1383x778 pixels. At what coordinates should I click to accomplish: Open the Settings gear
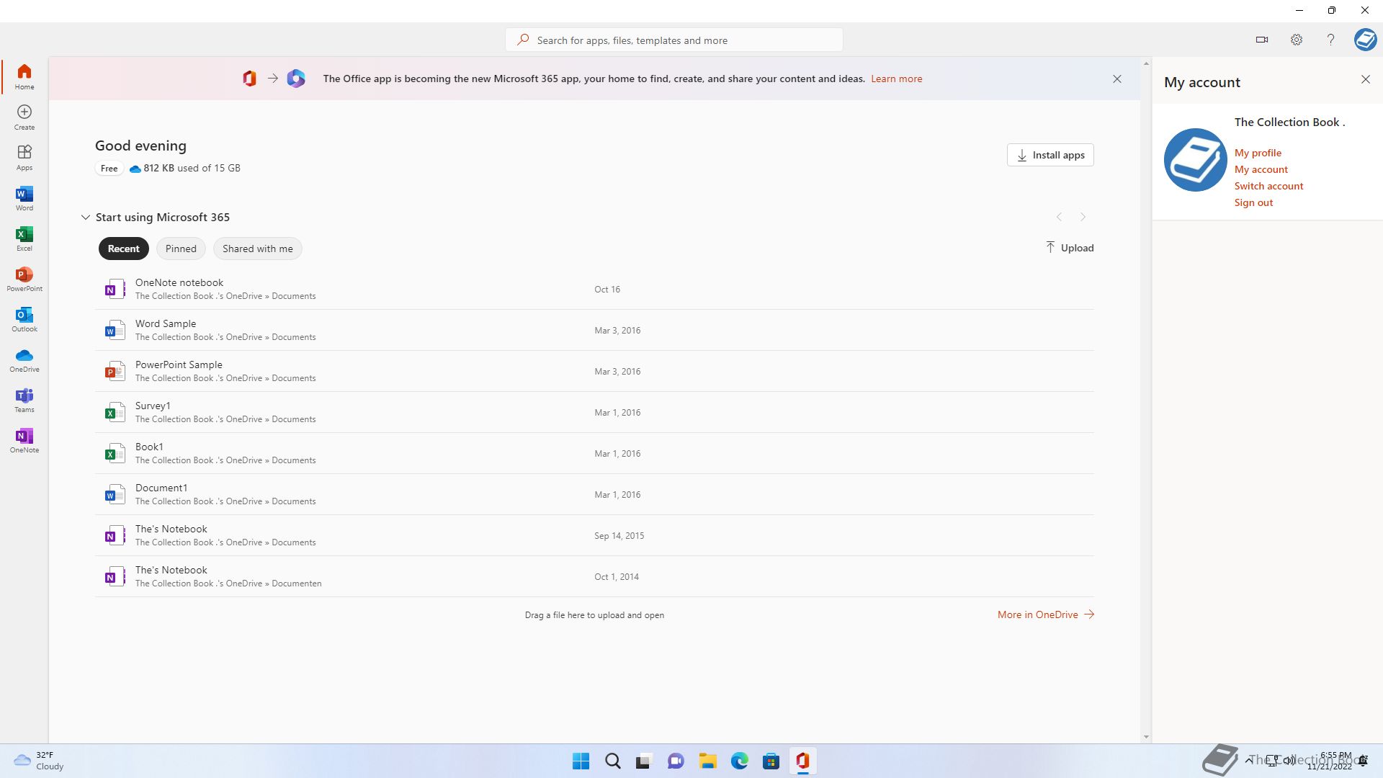tap(1297, 40)
